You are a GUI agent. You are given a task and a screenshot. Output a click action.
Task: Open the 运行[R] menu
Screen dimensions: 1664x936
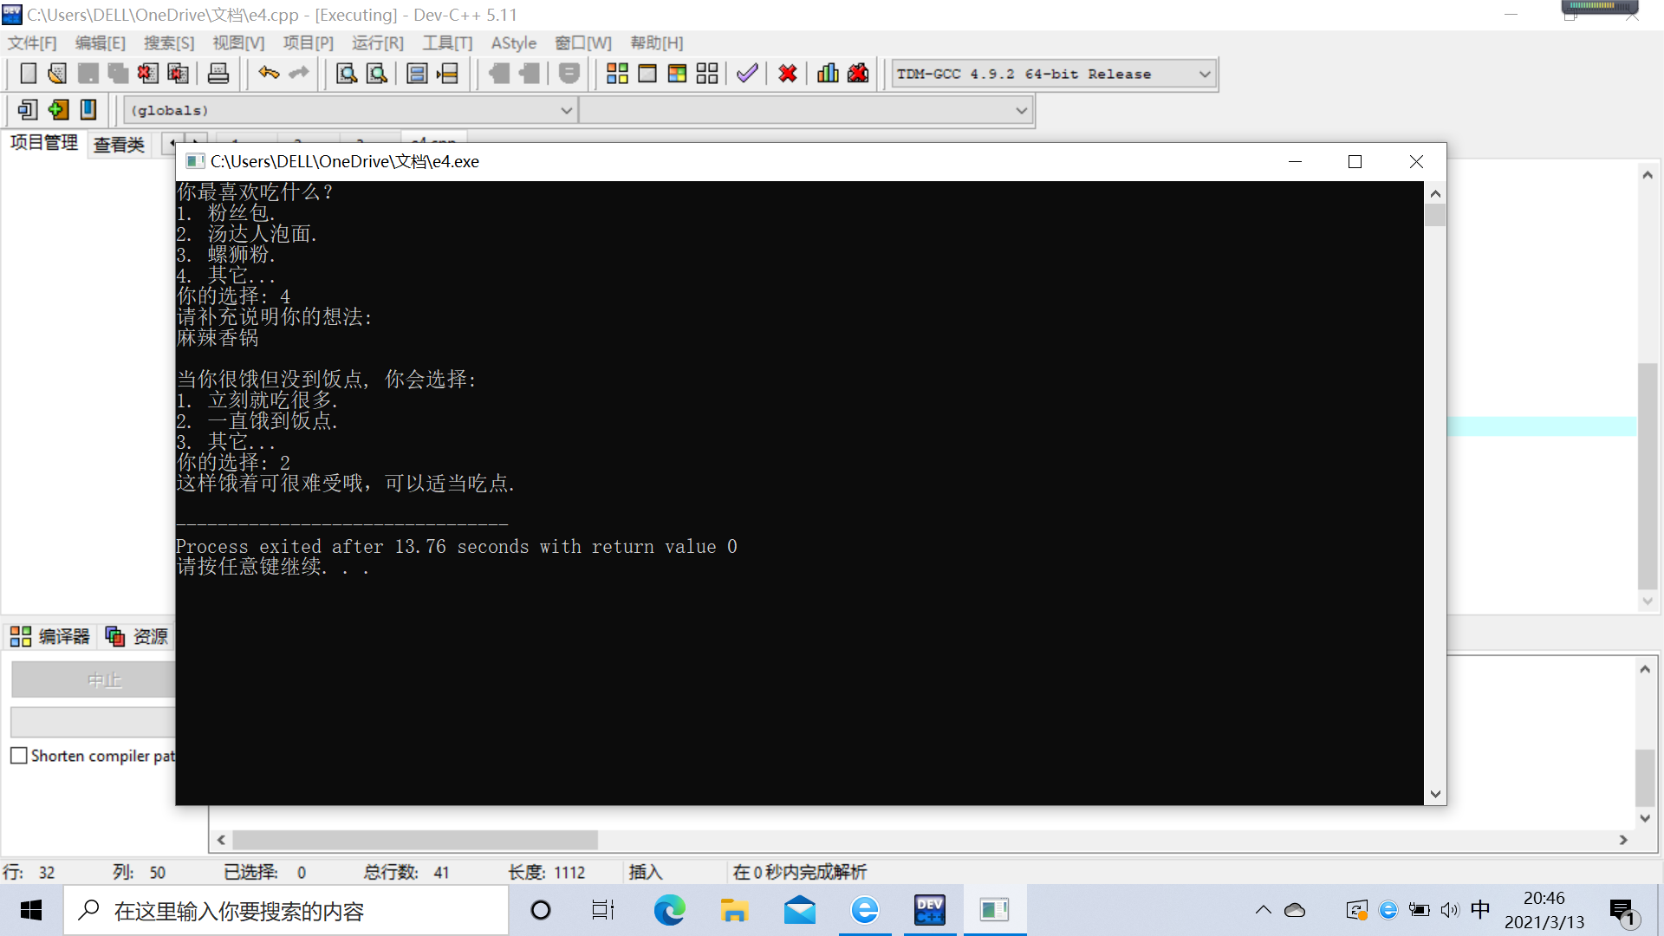[x=378, y=43]
